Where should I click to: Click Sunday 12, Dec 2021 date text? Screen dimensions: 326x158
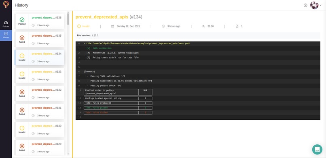(128, 26)
